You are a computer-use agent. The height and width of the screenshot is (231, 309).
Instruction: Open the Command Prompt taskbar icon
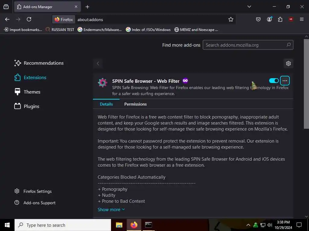(148, 225)
